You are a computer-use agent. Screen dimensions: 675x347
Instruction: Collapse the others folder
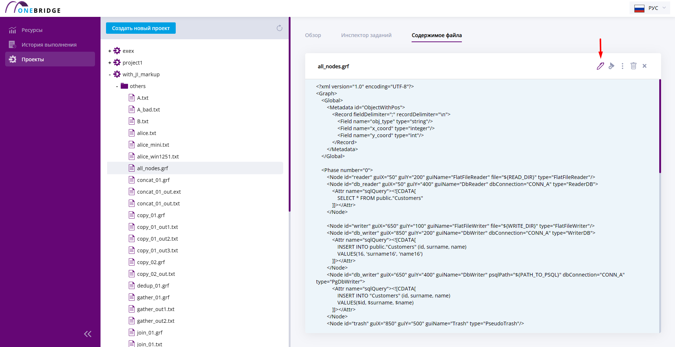(x=117, y=87)
